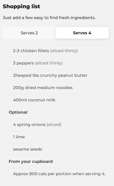Click the sliced thinly note beside peppers

click(49, 63)
